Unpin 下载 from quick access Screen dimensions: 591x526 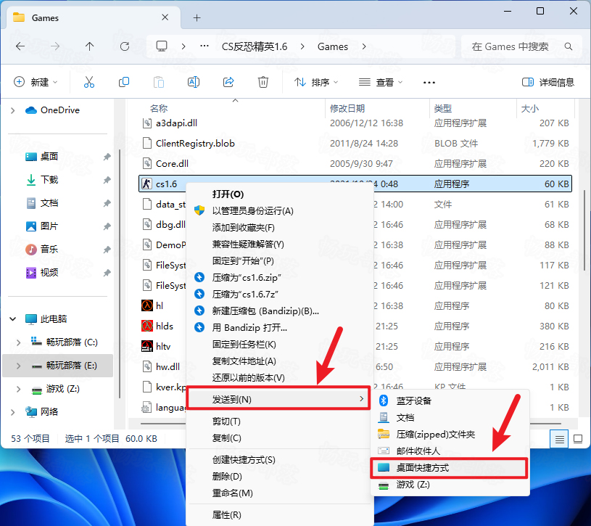point(107,180)
